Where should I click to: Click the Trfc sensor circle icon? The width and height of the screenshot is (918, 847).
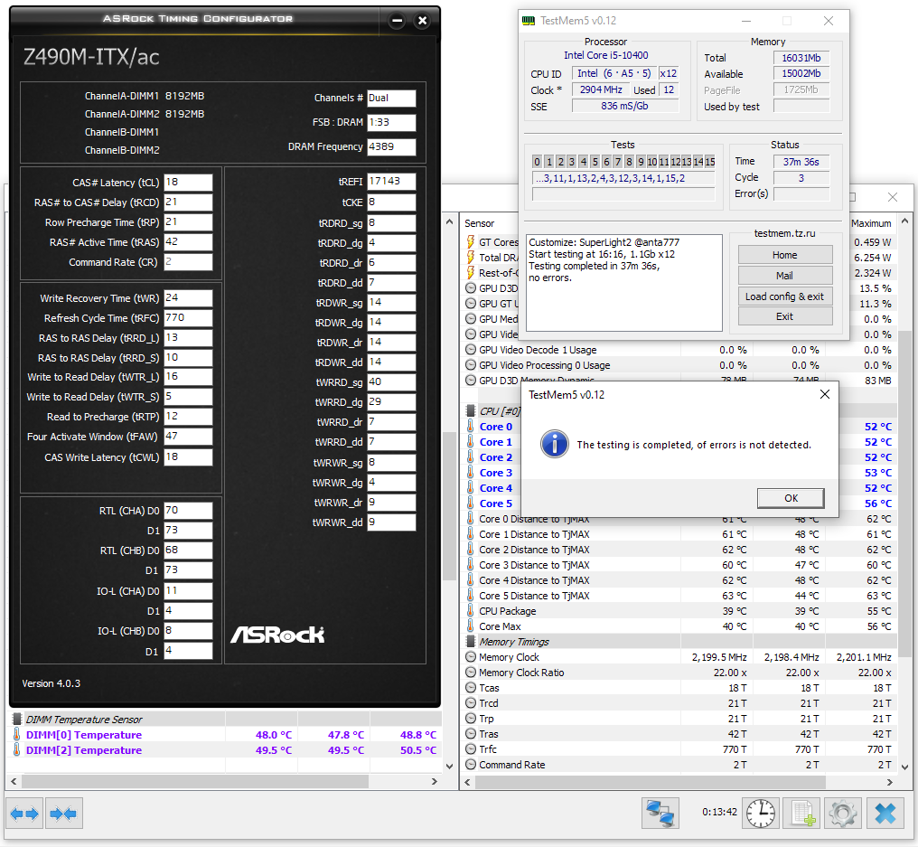click(x=471, y=748)
